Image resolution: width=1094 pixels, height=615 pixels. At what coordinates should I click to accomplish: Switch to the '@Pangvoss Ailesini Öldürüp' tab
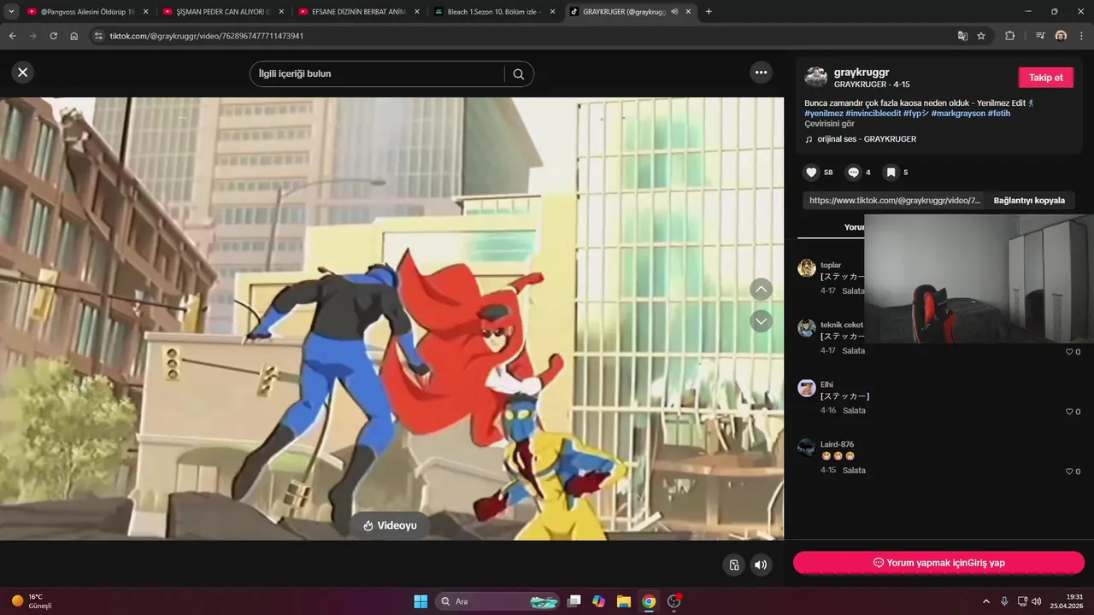pos(86,12)
